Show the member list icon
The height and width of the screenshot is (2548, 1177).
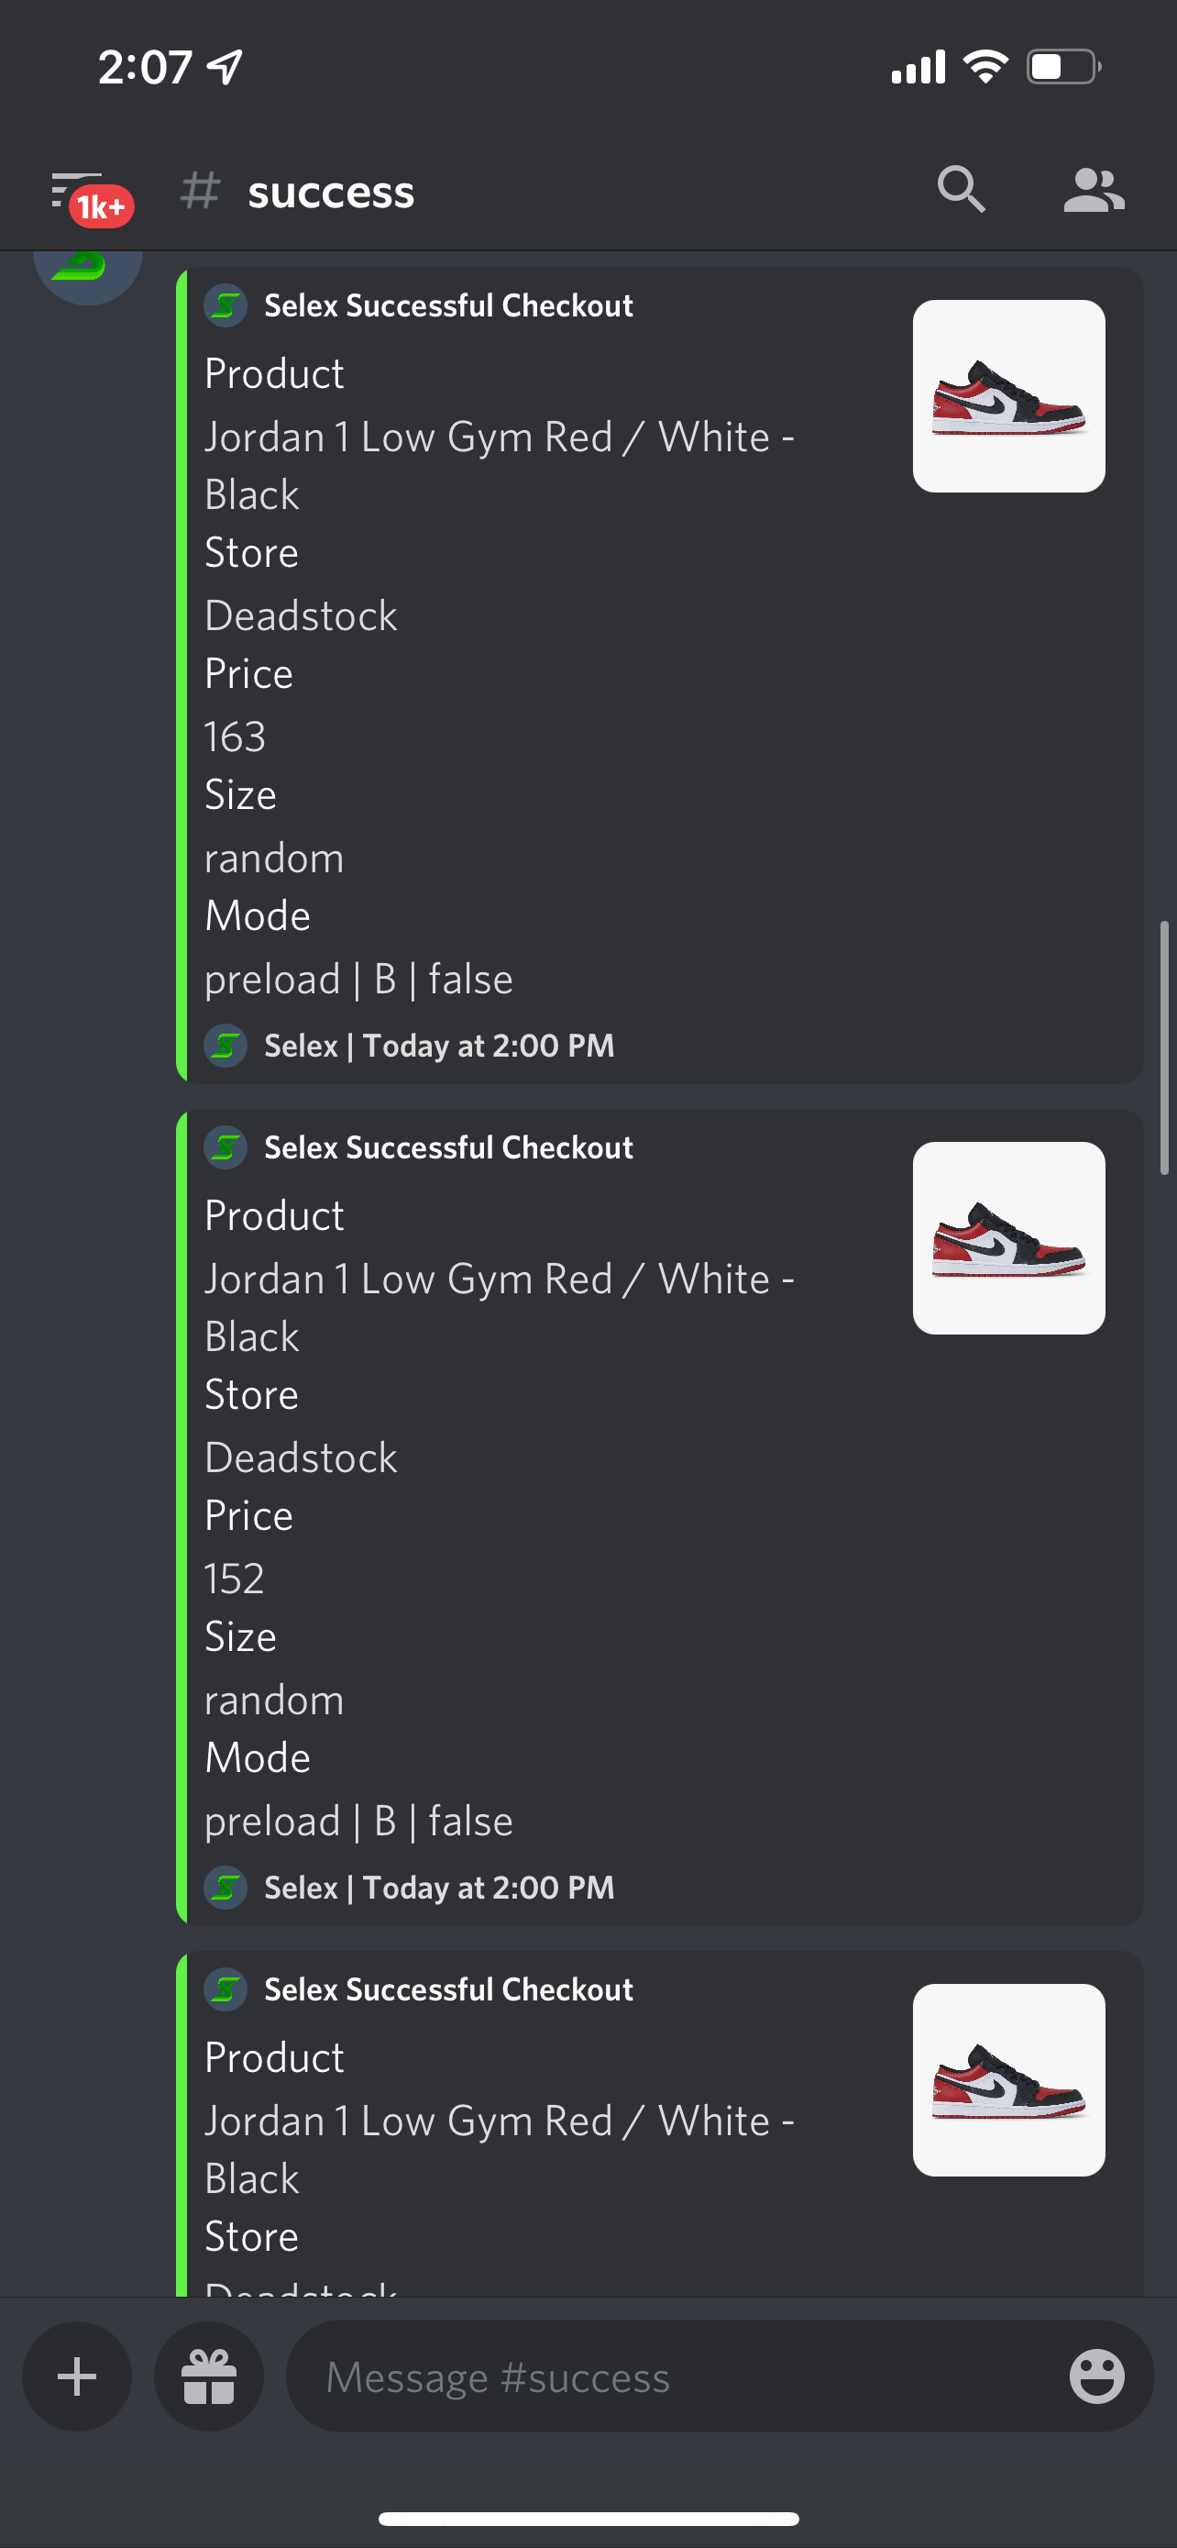click(1094, 189)
